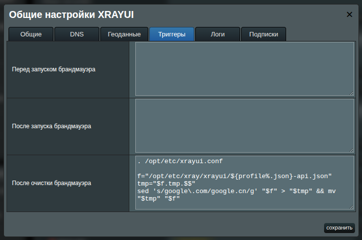This screenshot has height=240, width=362.
Task: Click the line beginning f="/opt/etc/xray/xrayui
Action: (234, 176)
